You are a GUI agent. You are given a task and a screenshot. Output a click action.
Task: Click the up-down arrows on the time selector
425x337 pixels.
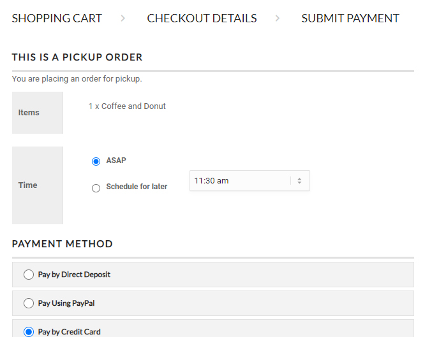click(299, 181)
